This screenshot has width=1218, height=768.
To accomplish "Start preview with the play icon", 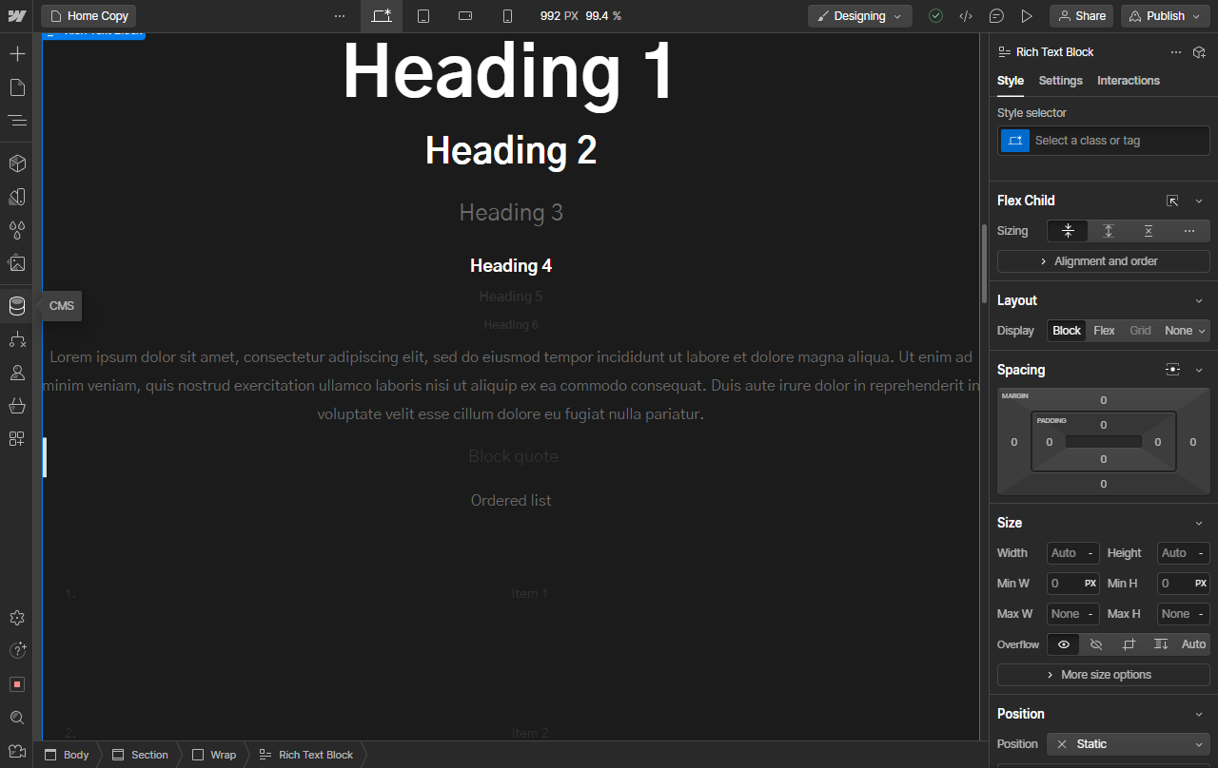I will coord(1027,16).
